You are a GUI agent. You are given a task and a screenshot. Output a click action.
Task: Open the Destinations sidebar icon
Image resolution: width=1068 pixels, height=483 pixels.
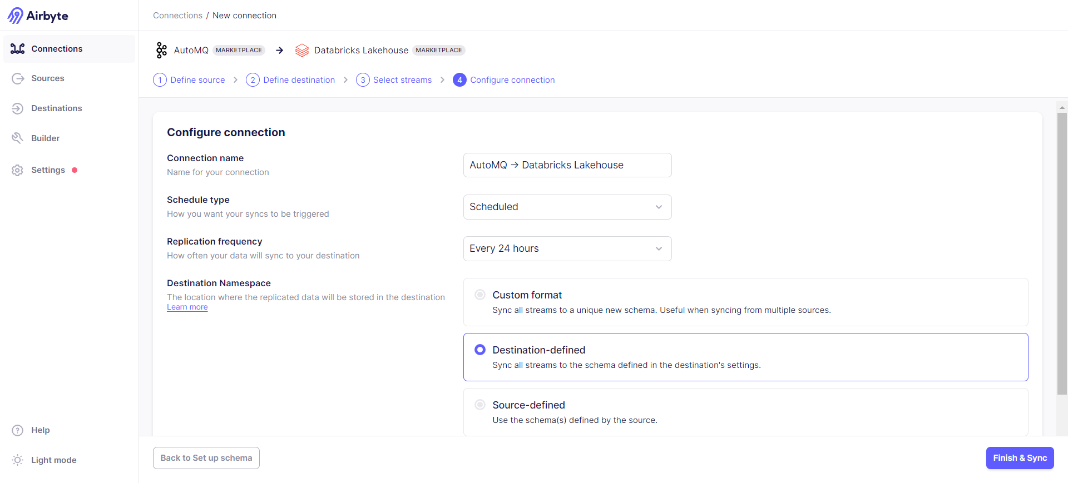[x=18, y=108]
